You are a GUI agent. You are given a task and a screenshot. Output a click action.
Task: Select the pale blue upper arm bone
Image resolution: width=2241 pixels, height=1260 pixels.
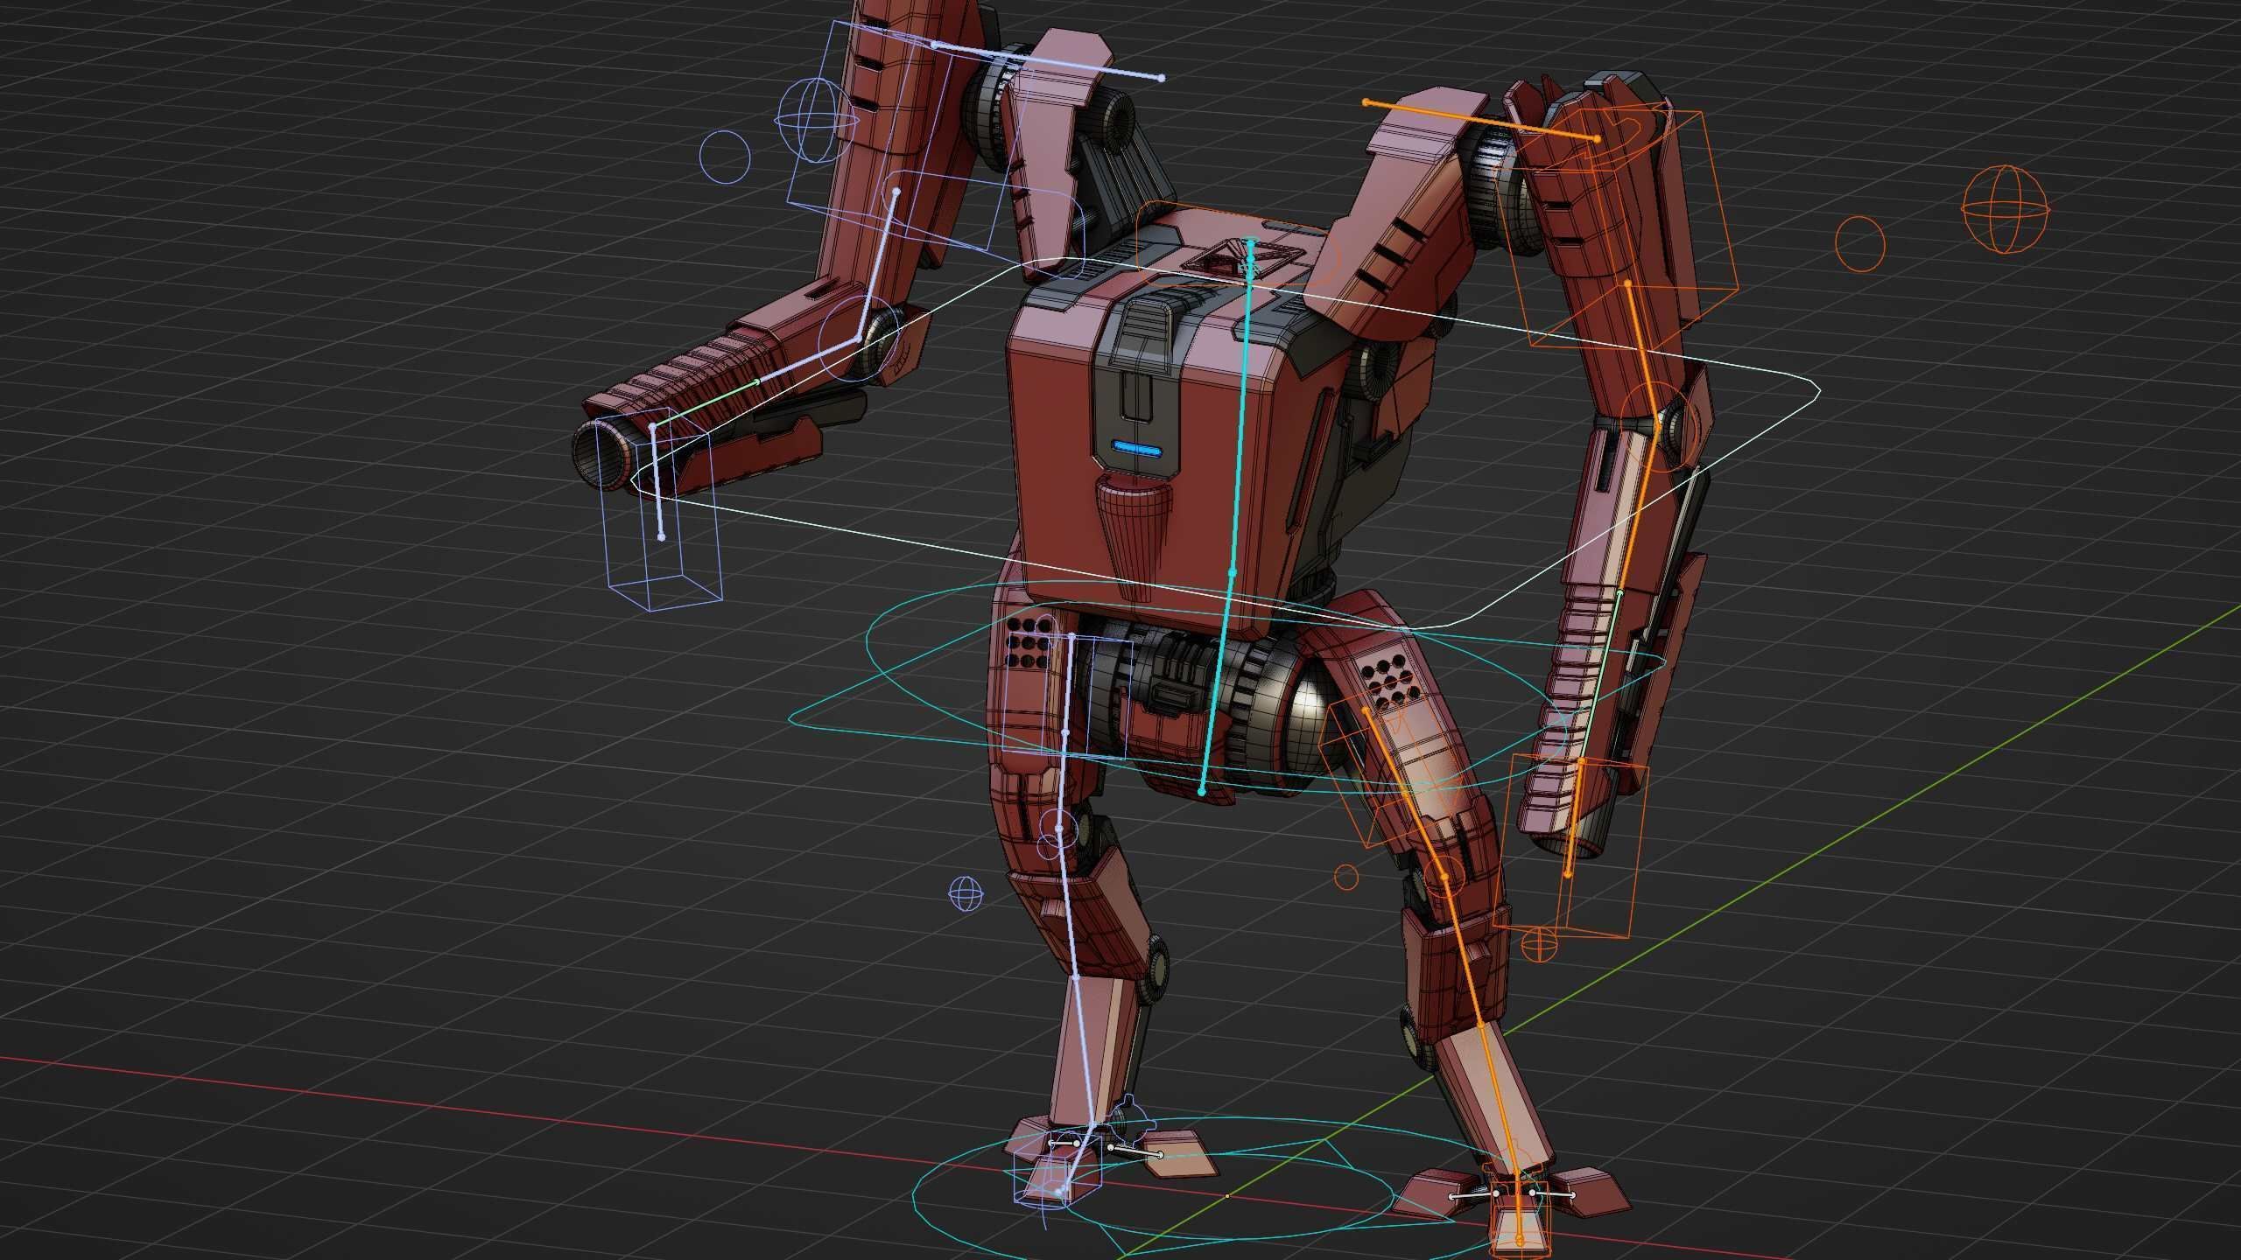click(x=879, y=267)
